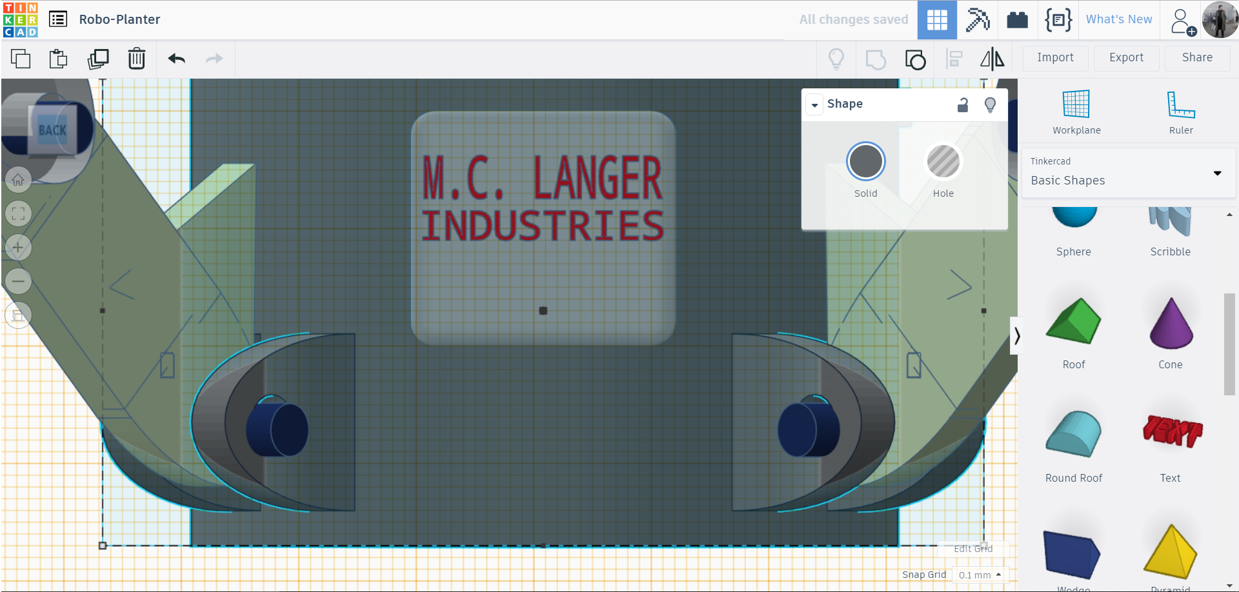
Task: Set shape to Solid
Action: click(x=866, y=161)
